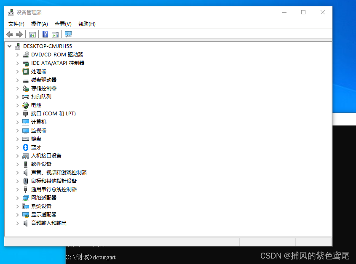The height and width of the screenshot is (264, 356).
Task: Close the 设备管理器 window
Action: point(323,12)
